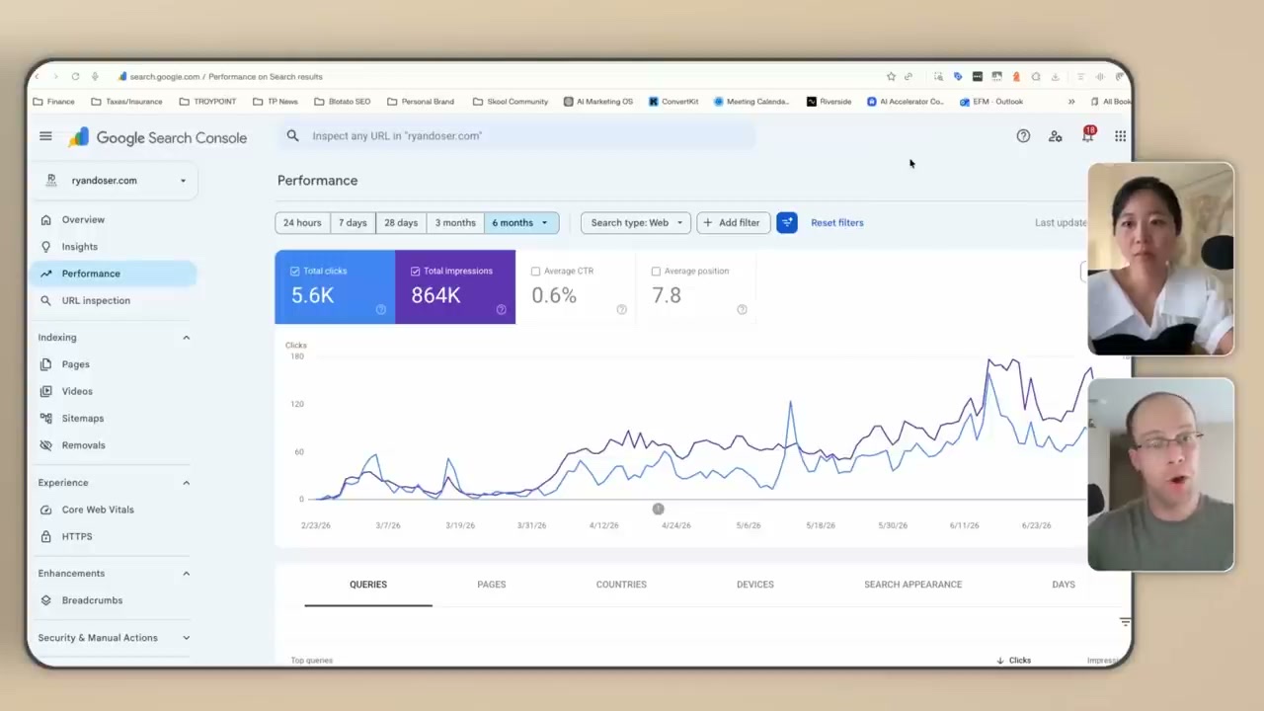Open Search type: Web dropdown
Viewport: 1264px width, 711px height.
tap(636, 222)
